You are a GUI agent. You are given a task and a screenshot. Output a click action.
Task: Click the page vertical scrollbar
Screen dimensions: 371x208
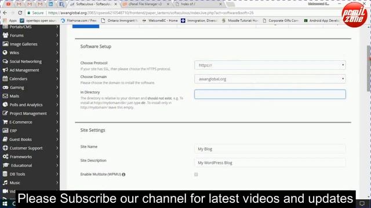pyautogui.click(x=369, y=68)
